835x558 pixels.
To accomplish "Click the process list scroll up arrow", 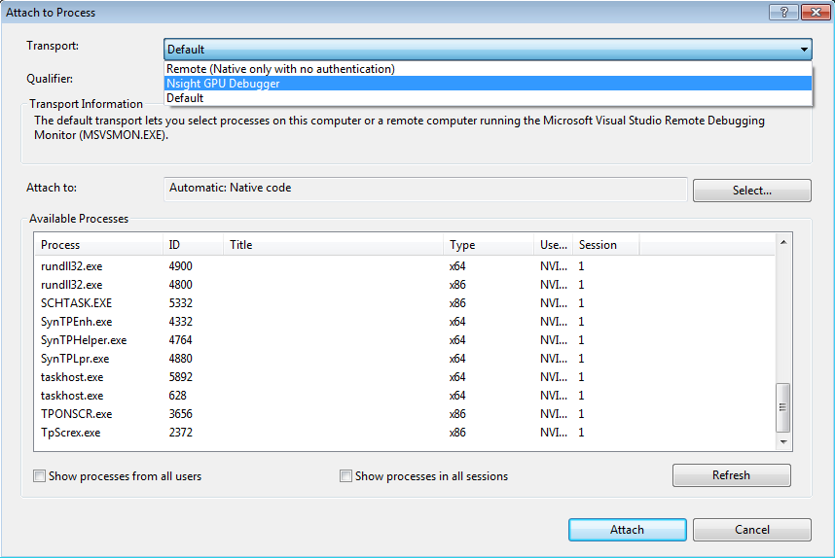I will (x=783, y=243).
